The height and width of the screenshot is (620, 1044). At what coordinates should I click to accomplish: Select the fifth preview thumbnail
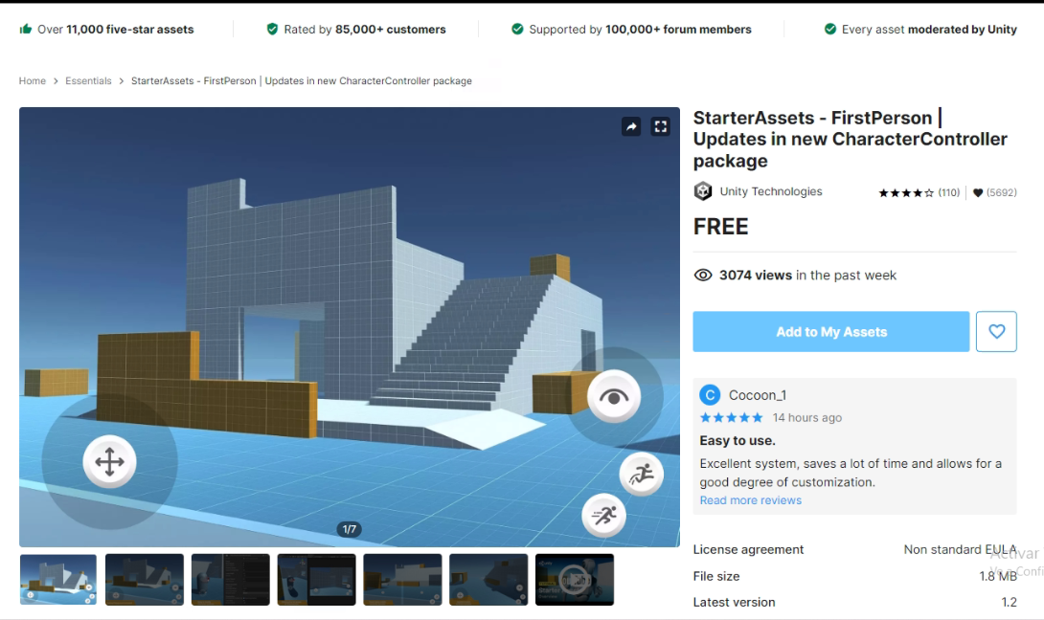pyautogui.click(x=402, y=580)
